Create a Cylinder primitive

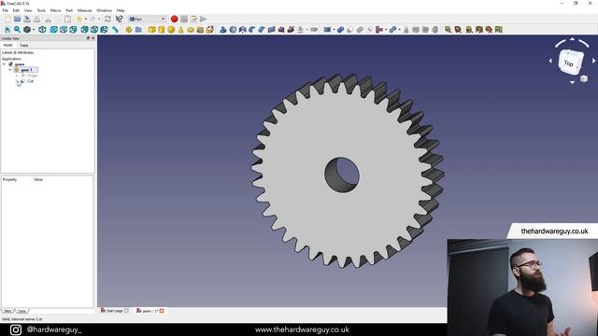(162, 29)
